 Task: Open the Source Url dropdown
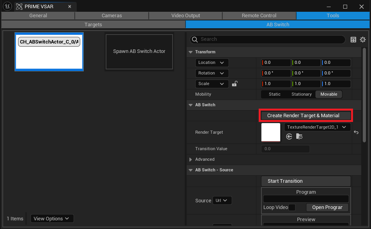tap(222, 200)
